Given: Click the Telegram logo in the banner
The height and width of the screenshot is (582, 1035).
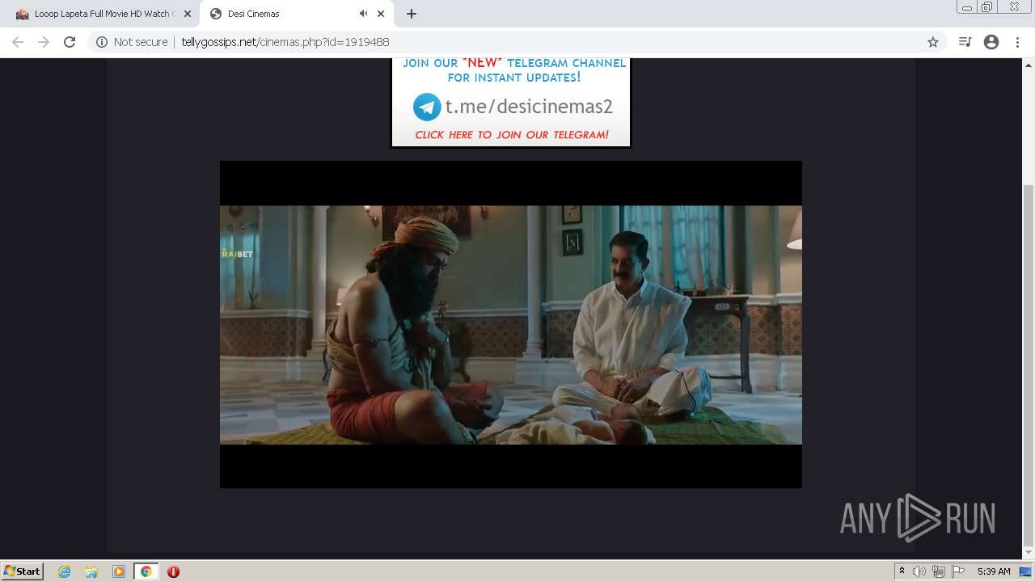Looking at the screenshot, I should [427, 107].
